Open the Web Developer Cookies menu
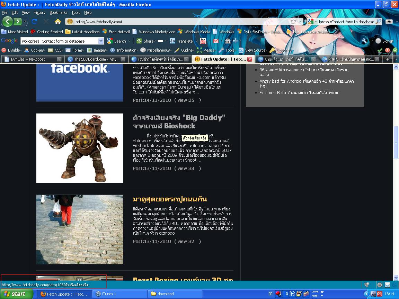 (35, 50)
